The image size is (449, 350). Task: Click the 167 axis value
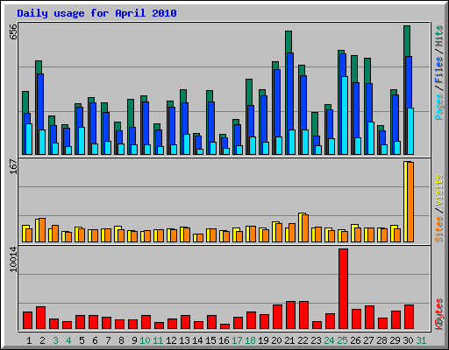point(13,166)
